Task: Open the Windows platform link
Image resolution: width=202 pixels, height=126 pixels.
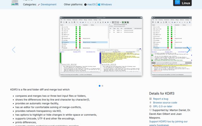Action: click(106, 4)
